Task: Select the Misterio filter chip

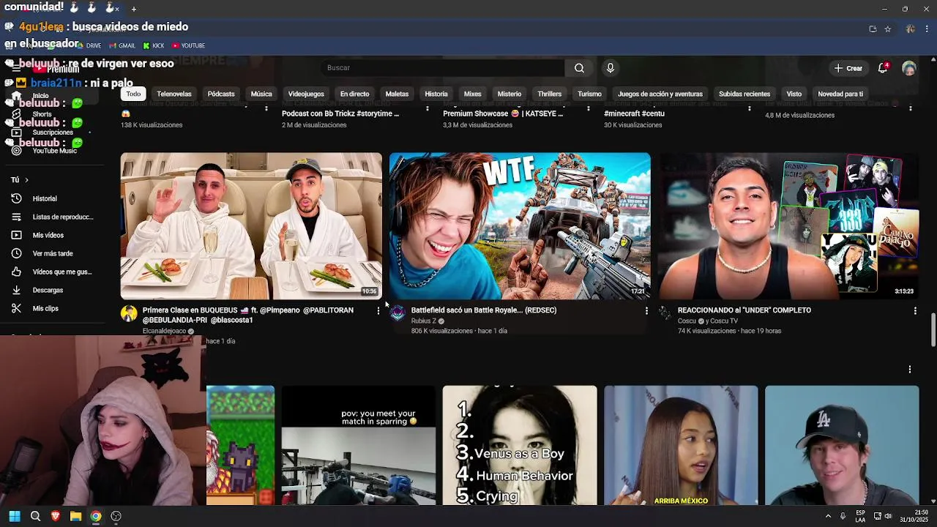Action: [x=509, y=94]
